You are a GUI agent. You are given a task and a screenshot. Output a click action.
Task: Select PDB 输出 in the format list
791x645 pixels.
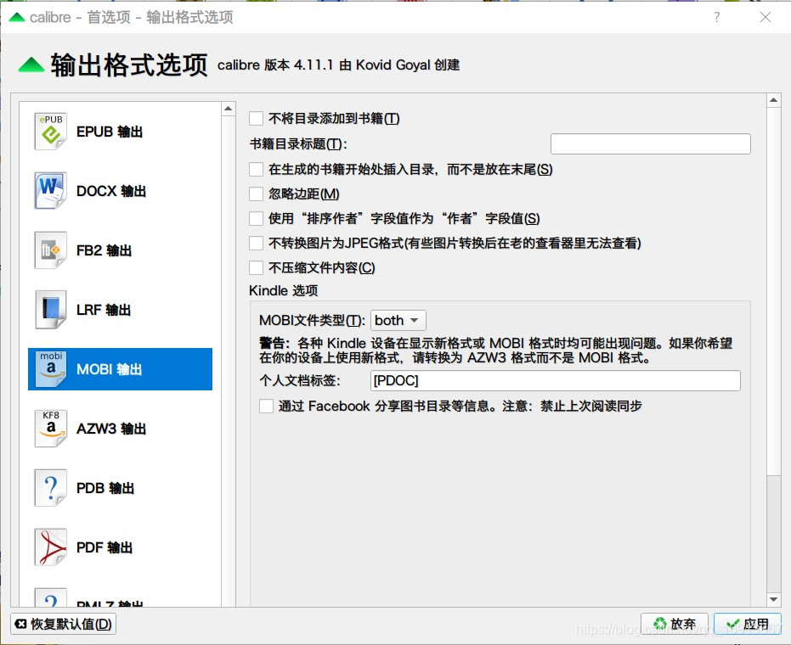[120, 488]
